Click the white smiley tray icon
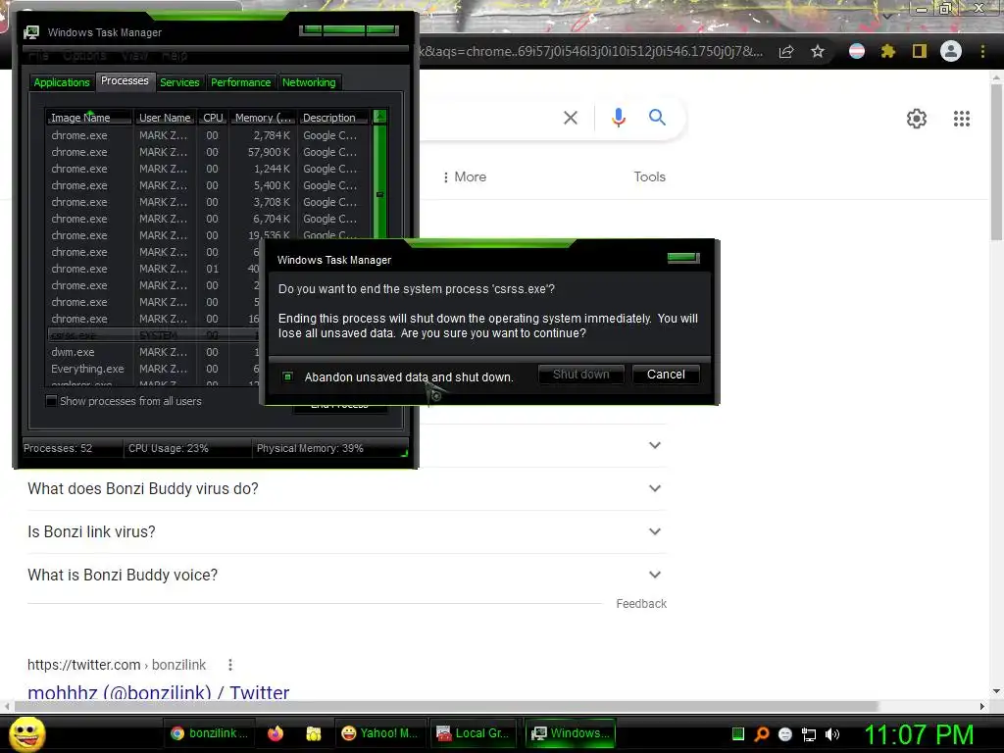The height and width of the screenshot is (753, 1004). 785,734
